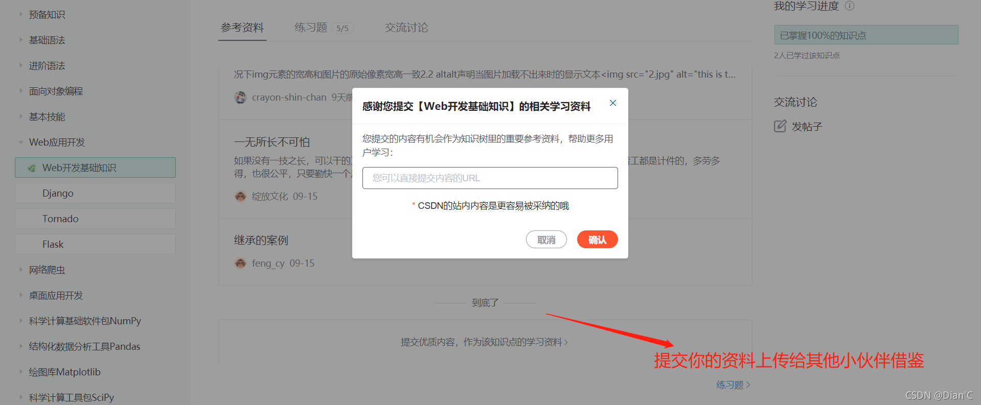Open article 继承的案例

click(261, 240)
